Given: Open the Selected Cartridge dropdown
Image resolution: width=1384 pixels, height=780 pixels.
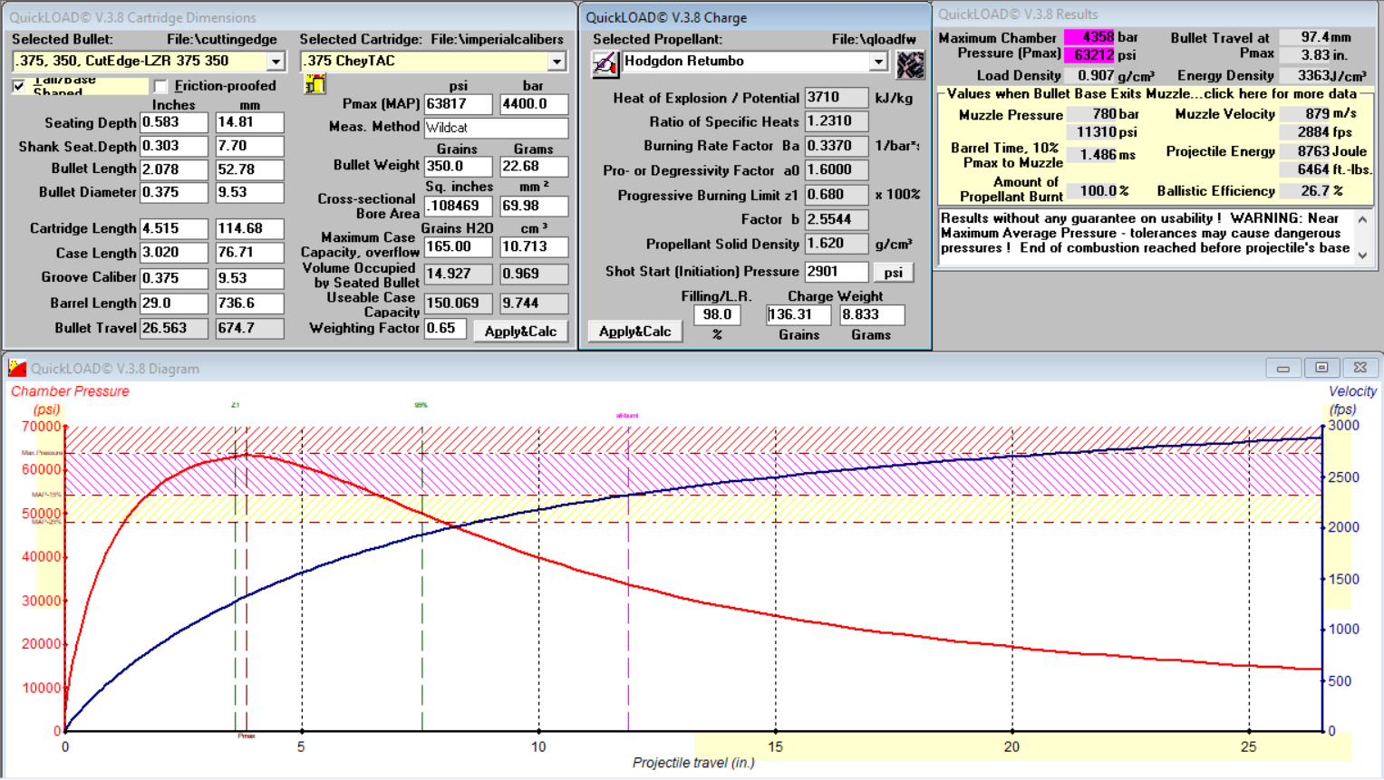Looking at the screenshot, I should point(557,62).
